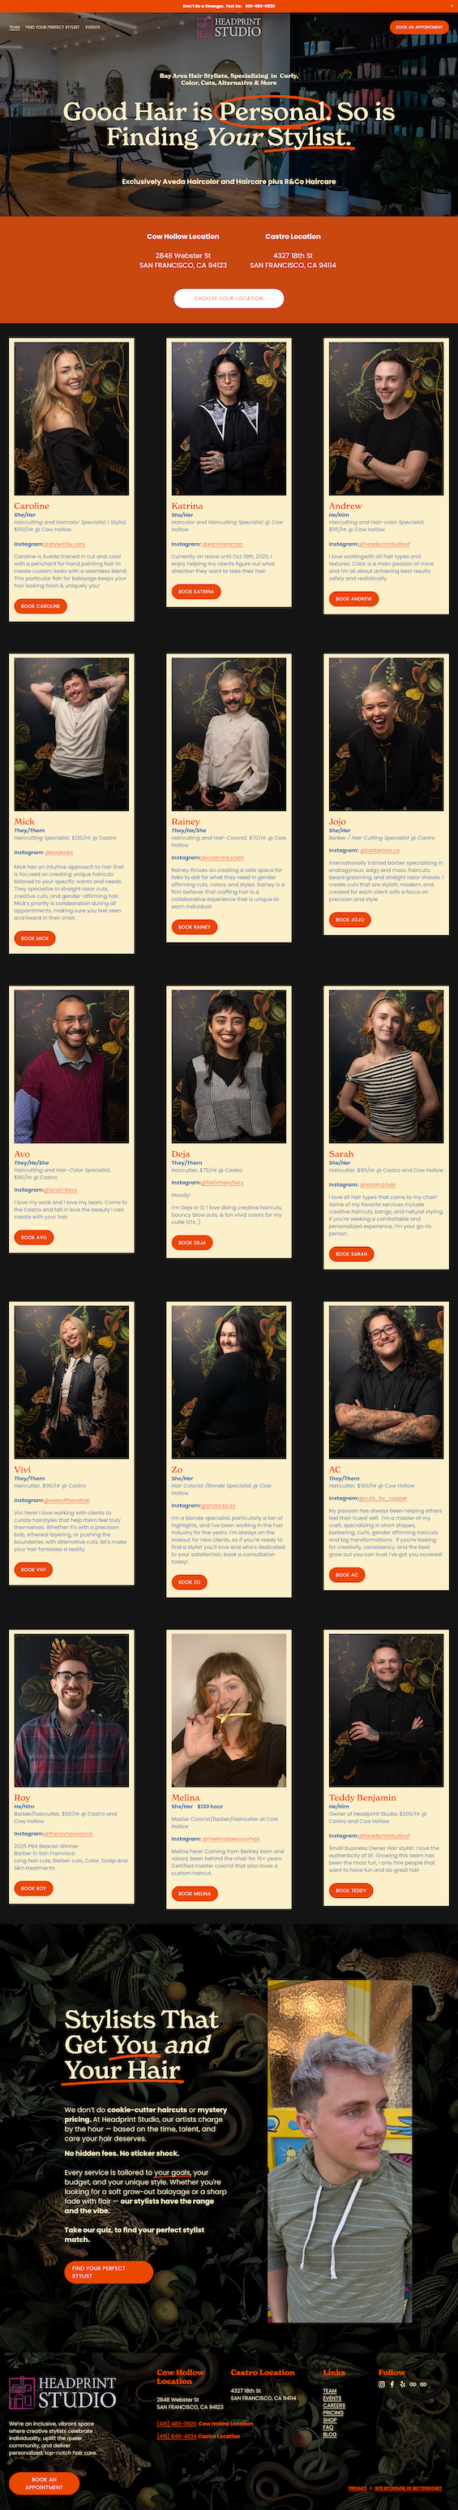Open the Careers link in footer
This screenshot has width=458, height=2510.
tap(333, 2404)
